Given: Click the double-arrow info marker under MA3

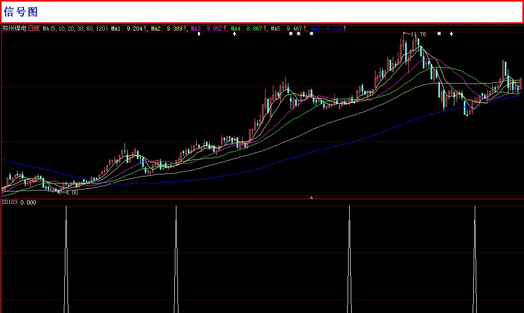Looking at the screenshot, I should (x=199, y=34).
